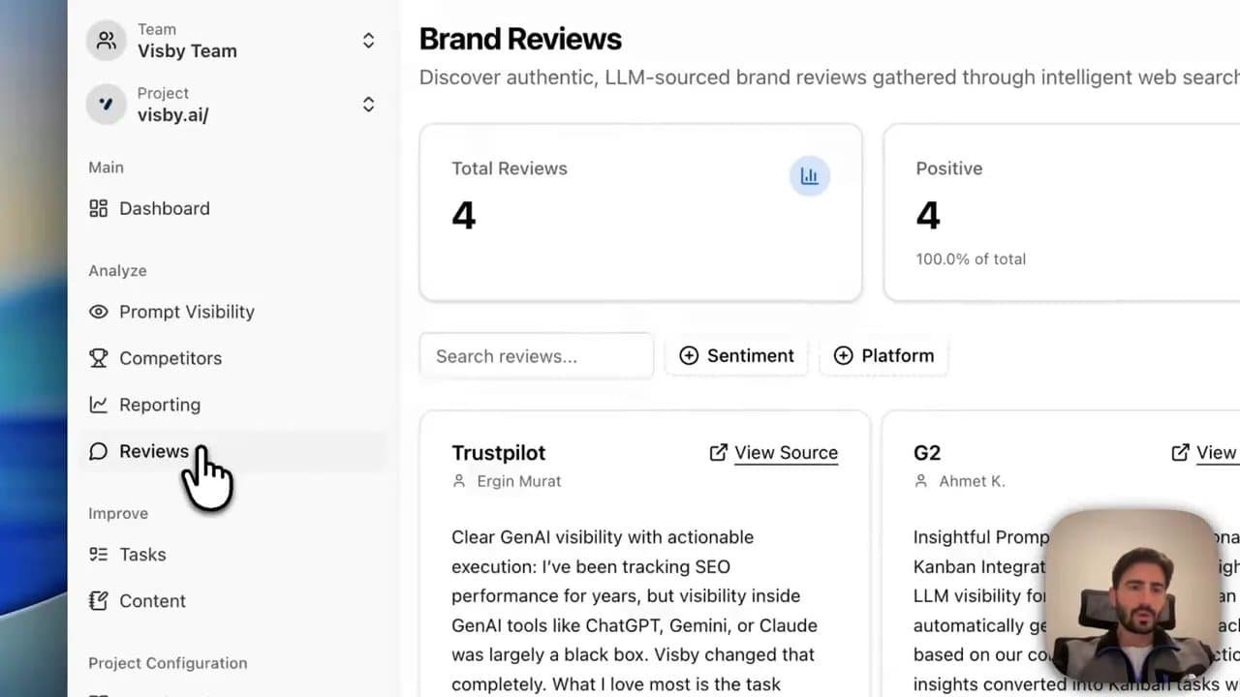
Task: Click the Reporting chart icon
Action: point(98,405)
